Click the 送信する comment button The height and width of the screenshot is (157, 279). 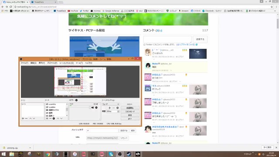tap(200, 39)
